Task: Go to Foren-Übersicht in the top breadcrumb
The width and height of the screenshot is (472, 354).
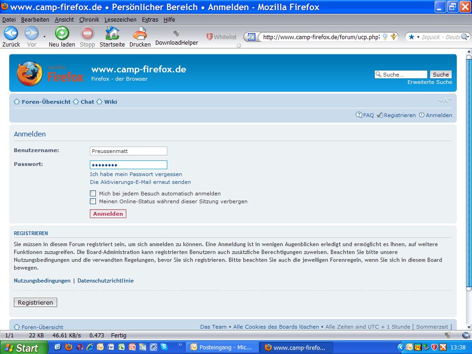Action: coord(46,102)
